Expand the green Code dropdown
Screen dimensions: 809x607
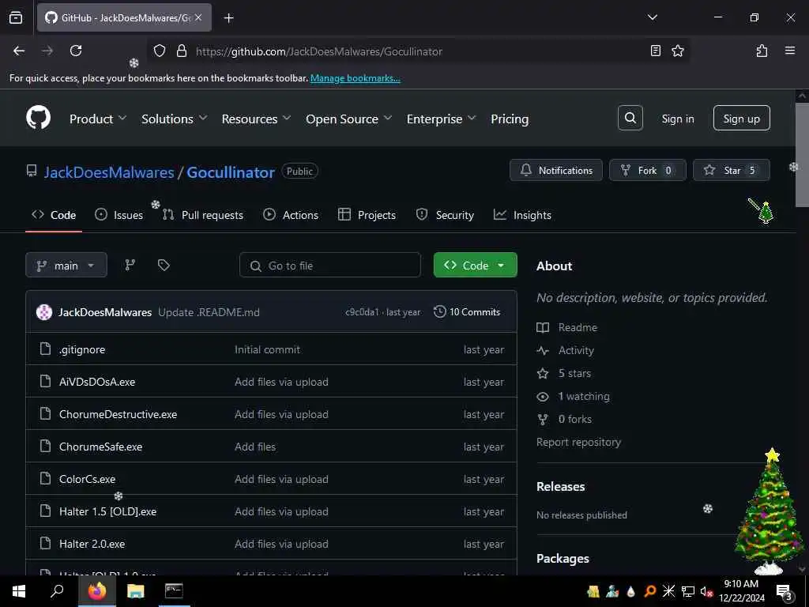[475, 265]
